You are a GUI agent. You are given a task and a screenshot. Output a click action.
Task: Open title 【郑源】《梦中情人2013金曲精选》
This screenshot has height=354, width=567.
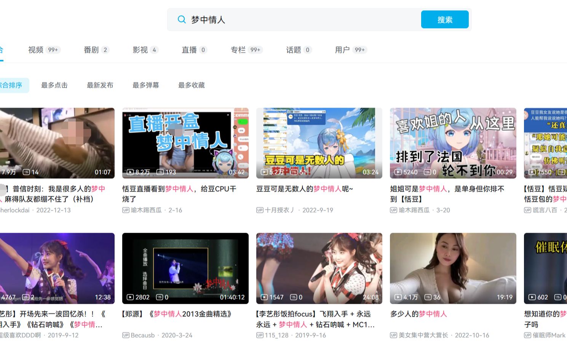pyautogui.click(x=177, y=314)
